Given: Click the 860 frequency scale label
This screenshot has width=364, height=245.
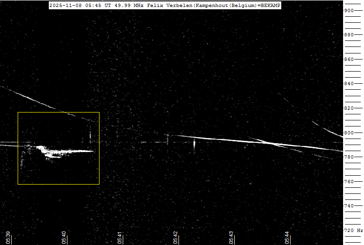Looking at the screenshot, I should pyautogui.click(x=349, y=60).
